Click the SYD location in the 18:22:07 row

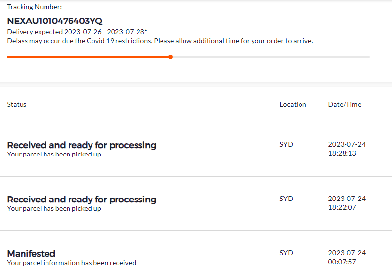point(286,199)
